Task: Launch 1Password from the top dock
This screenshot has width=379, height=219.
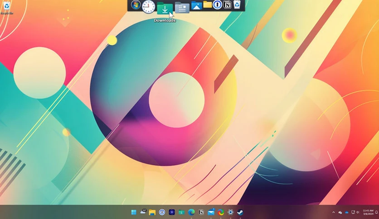Action: (217, 5)
